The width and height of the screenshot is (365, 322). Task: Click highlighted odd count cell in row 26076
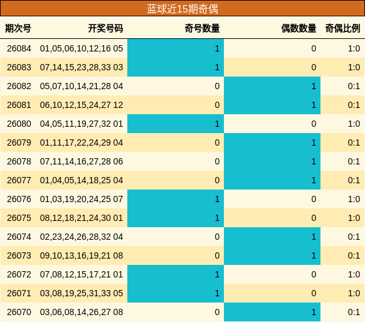coord(176,199)
